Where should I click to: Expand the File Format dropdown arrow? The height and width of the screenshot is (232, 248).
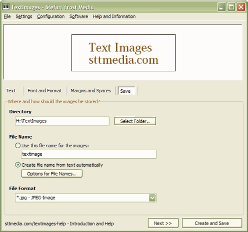[152, 198]
